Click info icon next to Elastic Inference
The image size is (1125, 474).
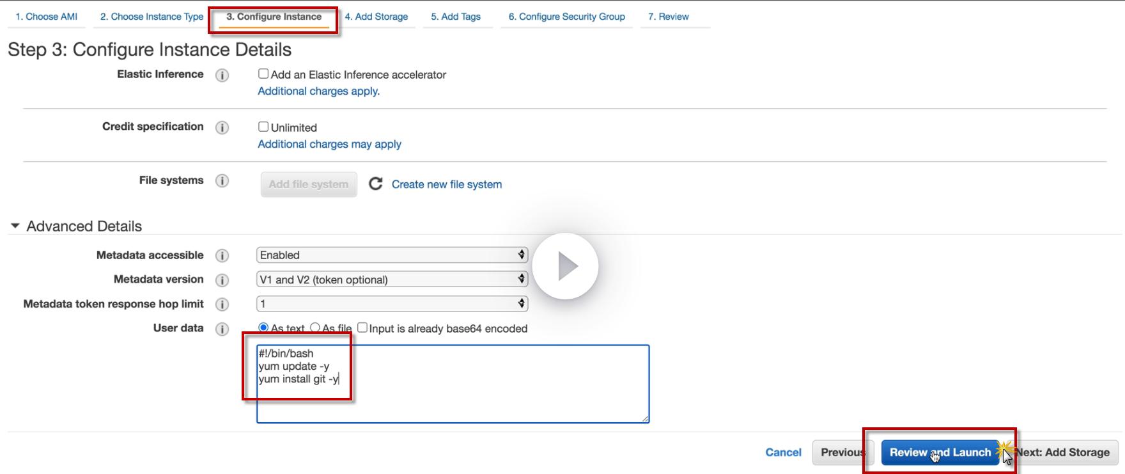tap(222, 75)
